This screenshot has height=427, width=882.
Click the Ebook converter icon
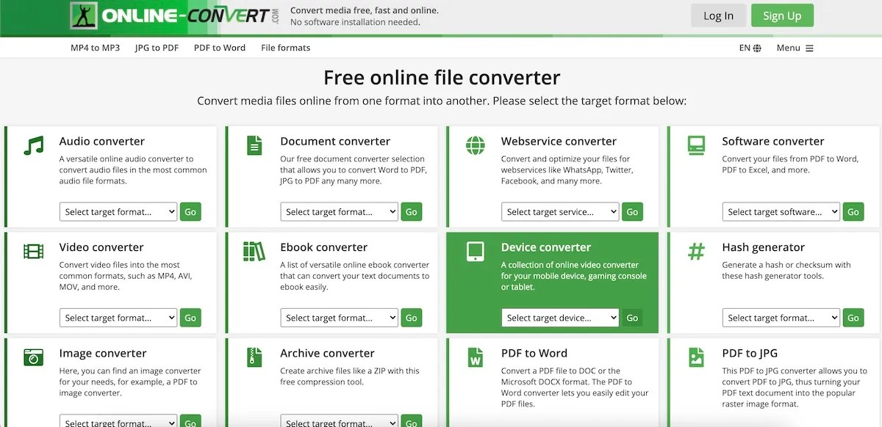tap(254, 249)
